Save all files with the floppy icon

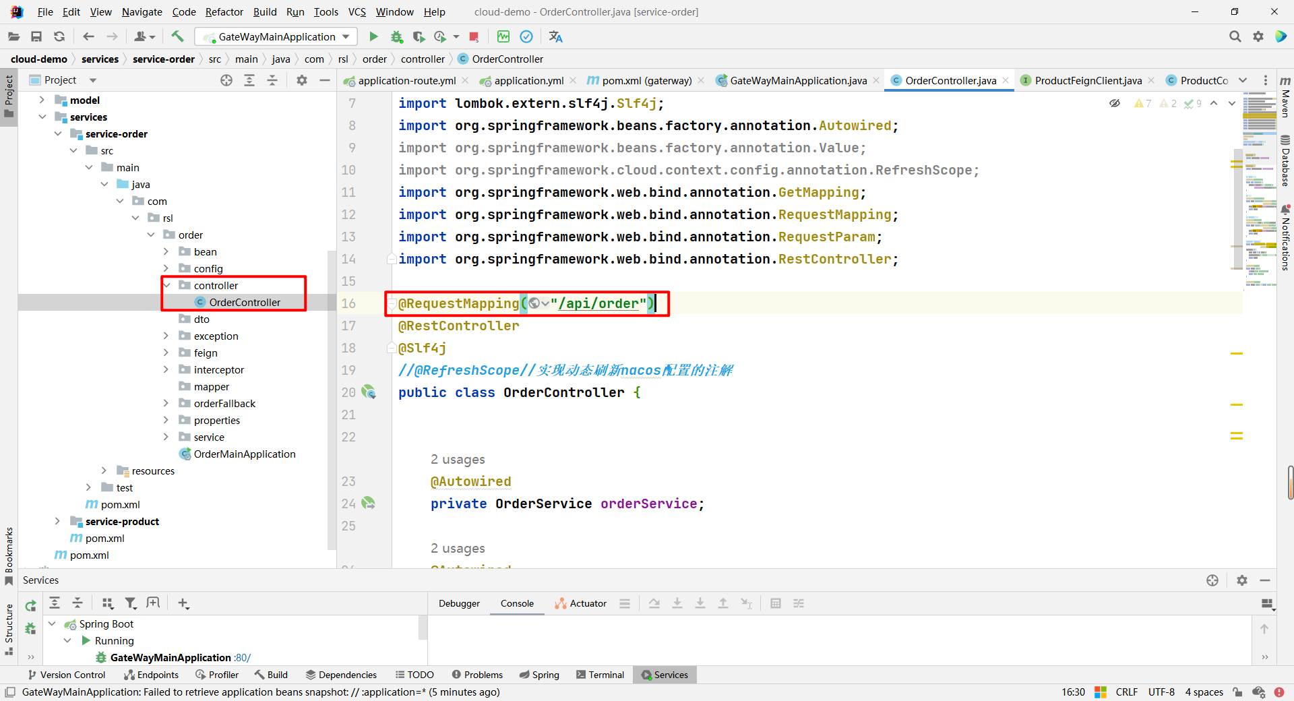tap(36, 36)
